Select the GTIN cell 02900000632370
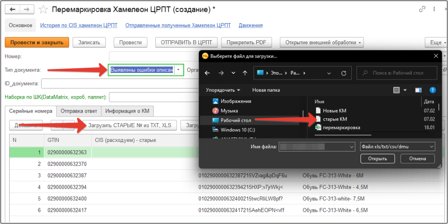Viewport: 448px width, 224px height. [68, 164]
